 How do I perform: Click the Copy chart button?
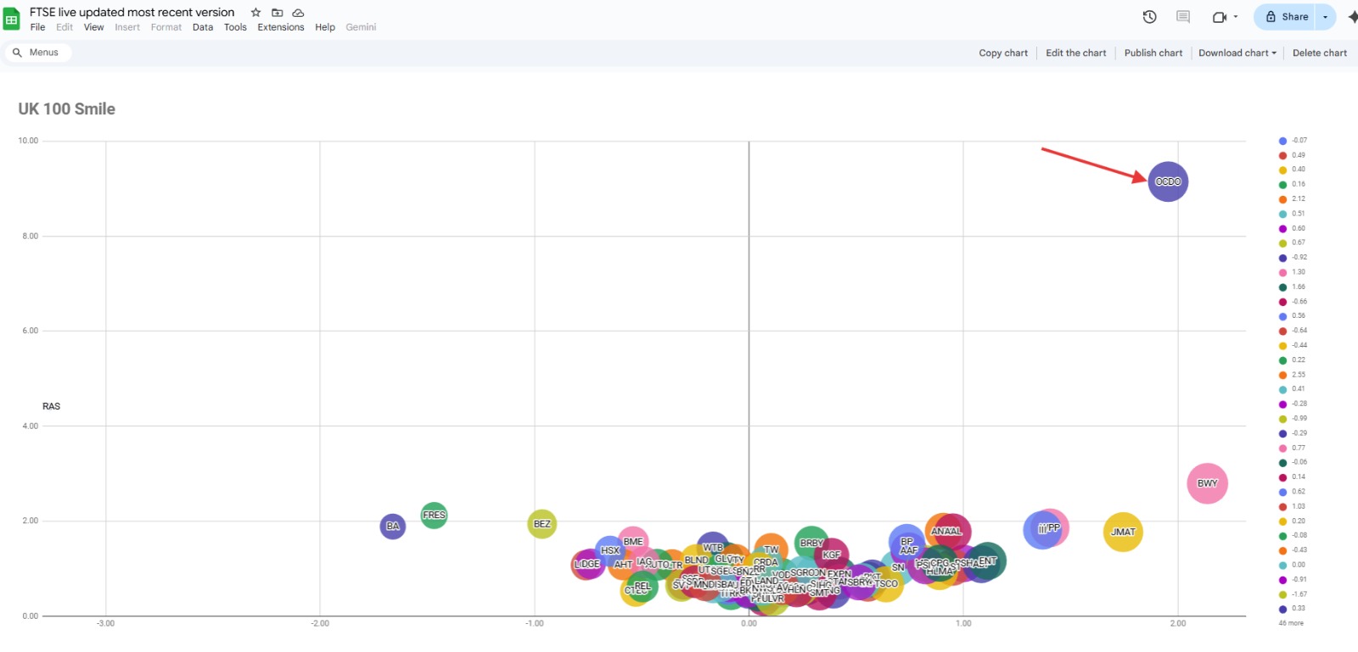tap(1002, 53)
